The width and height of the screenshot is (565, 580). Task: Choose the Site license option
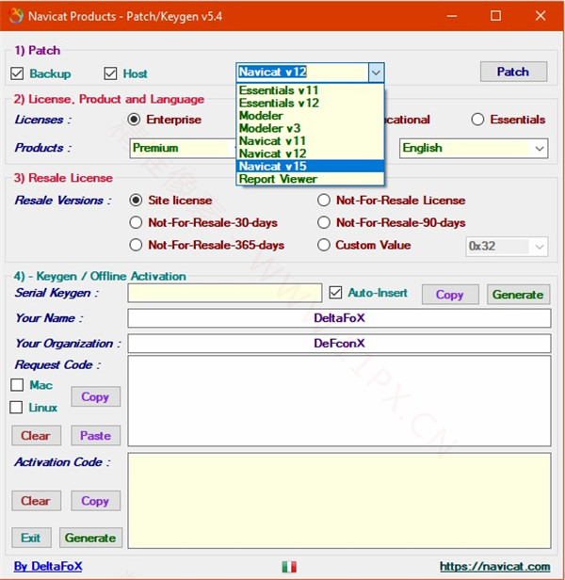(136, 201)
